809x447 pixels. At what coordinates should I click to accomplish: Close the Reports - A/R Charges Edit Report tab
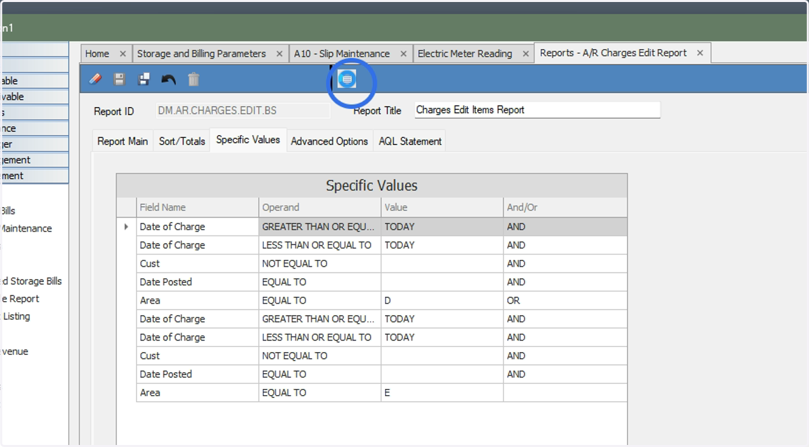[x=700, y=53]
